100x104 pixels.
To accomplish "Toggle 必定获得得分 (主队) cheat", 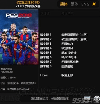I will point(74,35).
